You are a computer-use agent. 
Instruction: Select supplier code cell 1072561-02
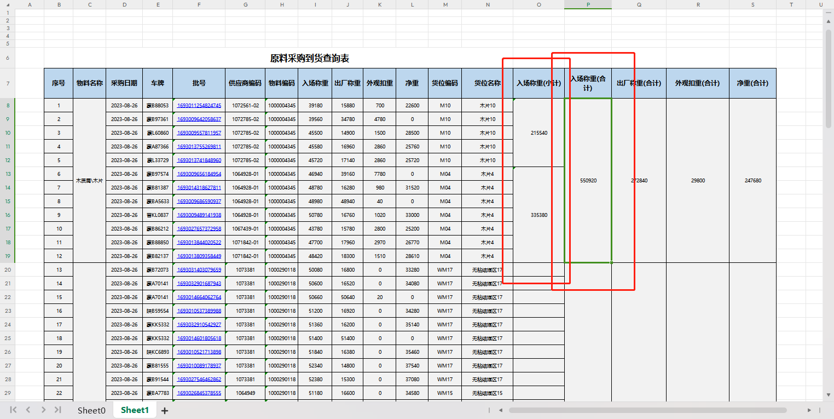[x=245, y=105]
